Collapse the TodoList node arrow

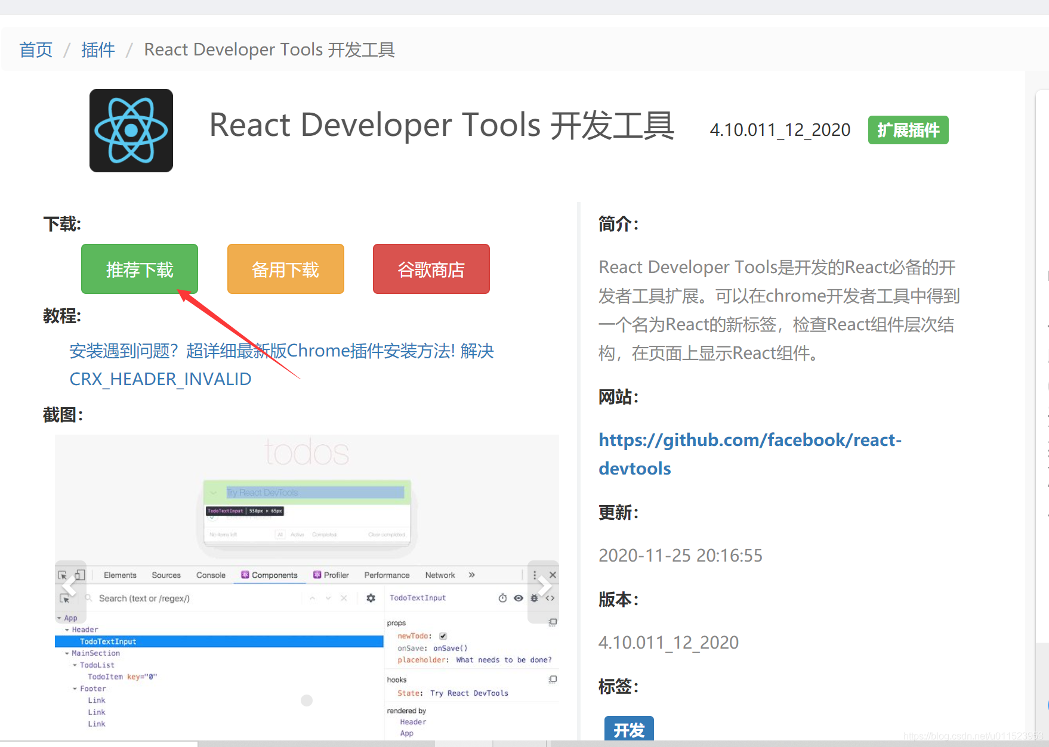point(75,665)
